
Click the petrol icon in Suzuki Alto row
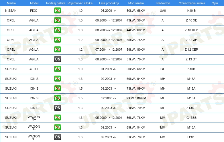(57, 69)
